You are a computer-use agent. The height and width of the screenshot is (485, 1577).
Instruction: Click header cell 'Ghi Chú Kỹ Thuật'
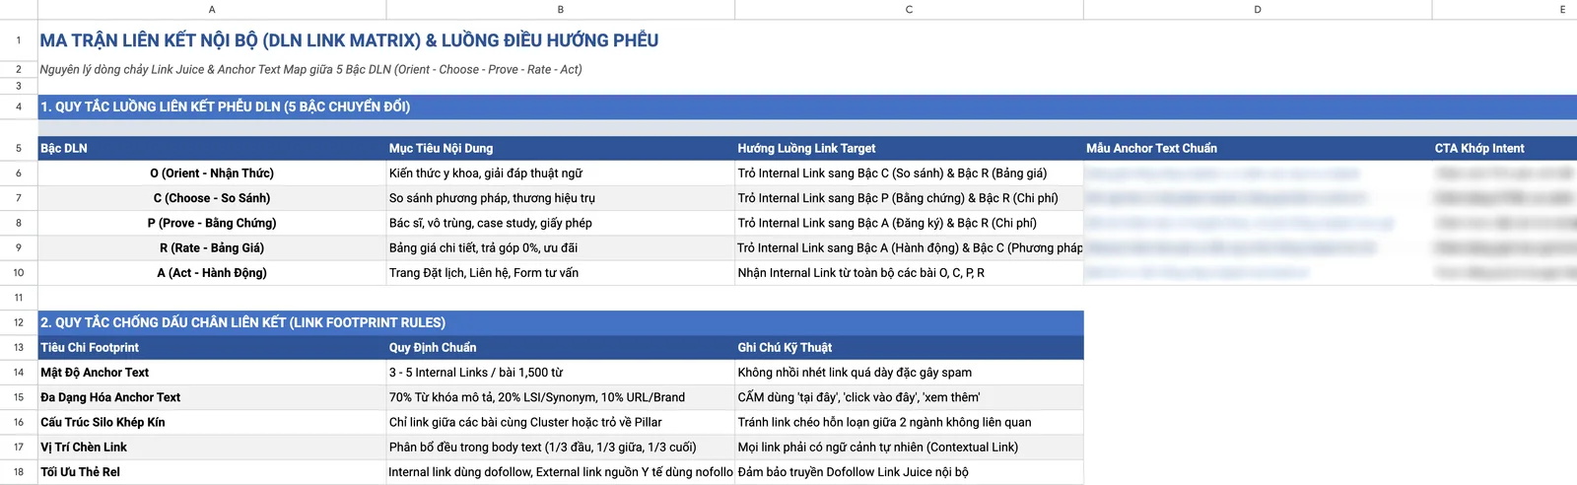click(x=909, y=348)
